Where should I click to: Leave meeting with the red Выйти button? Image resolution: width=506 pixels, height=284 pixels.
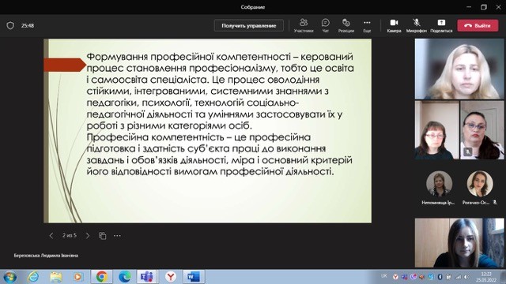478,25
